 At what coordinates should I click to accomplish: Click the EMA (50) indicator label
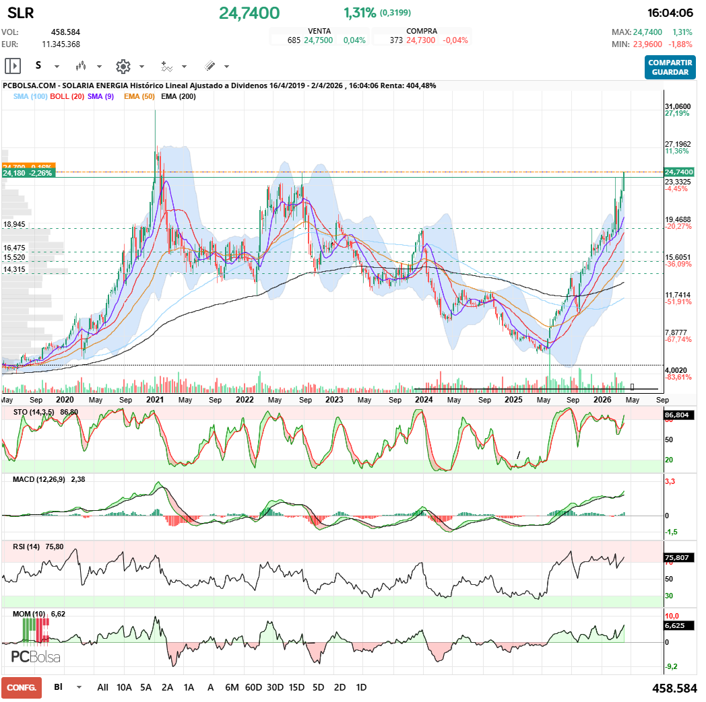pyautogui.click(x=139, y=96)
